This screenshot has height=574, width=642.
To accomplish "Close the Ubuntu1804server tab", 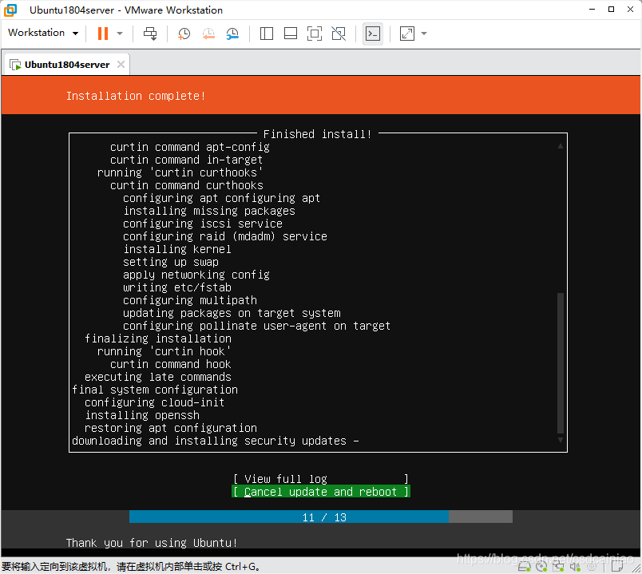I will click(121, 65).
